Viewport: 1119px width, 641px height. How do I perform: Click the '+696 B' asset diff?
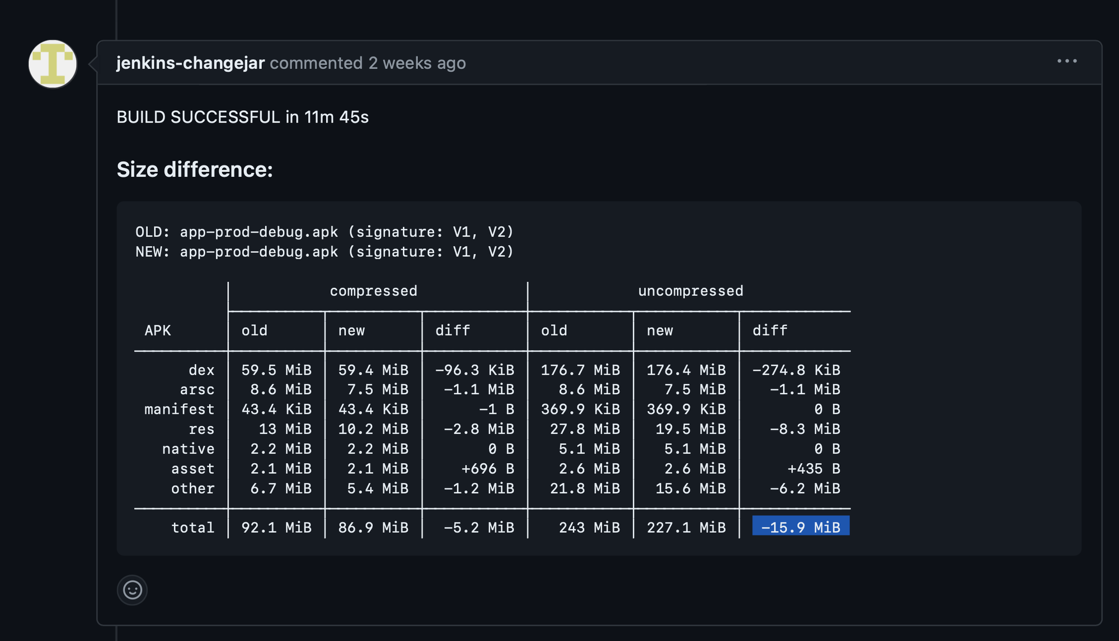pos(488,469)
